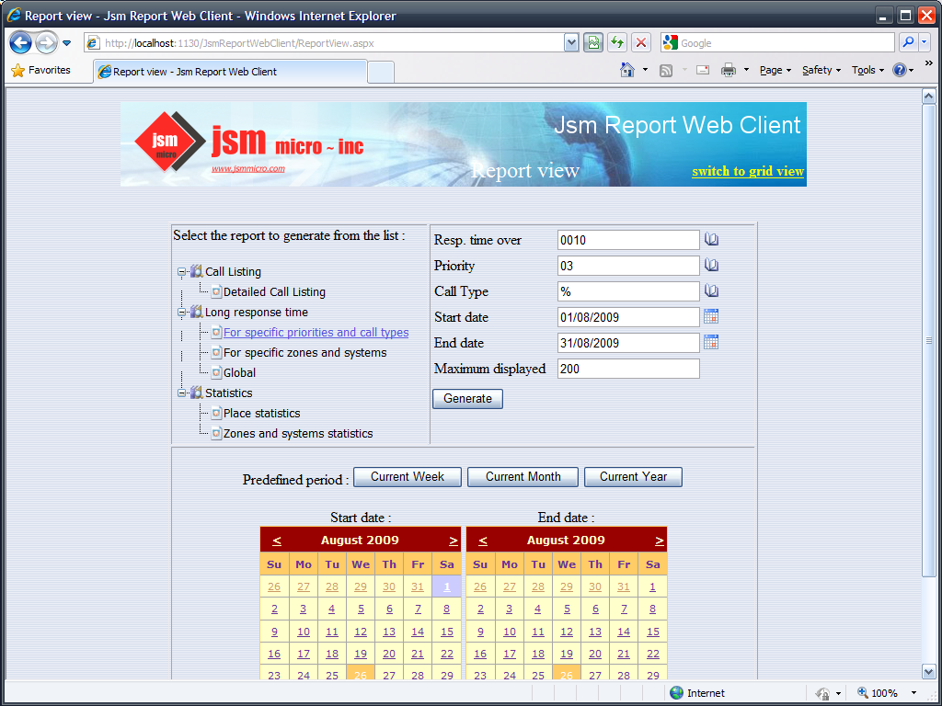
Task: Click the Internet zone globe in status bar
Action: pos(676,693)
